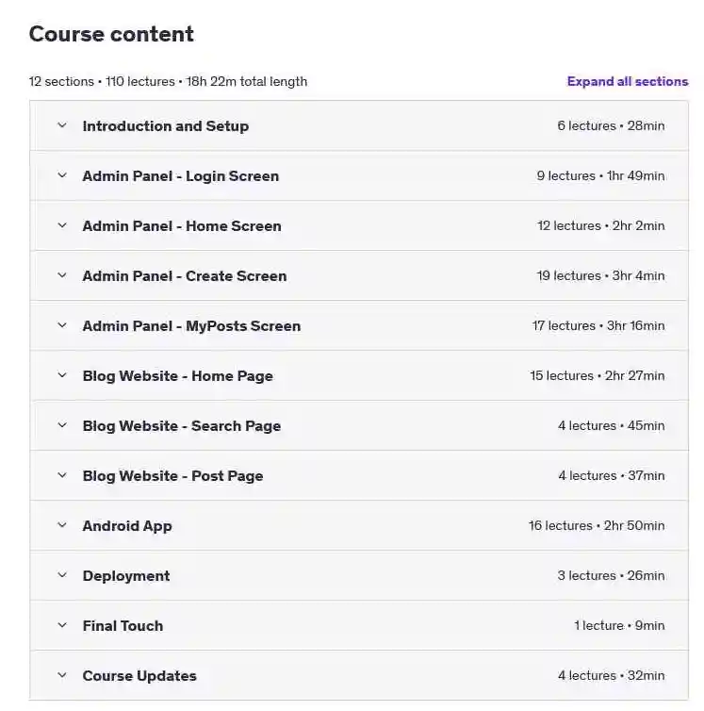The height and width of the screenshot is (711, 704).
Task: Expand Blog Website - Home Page chevron
Action: point(62,375)
